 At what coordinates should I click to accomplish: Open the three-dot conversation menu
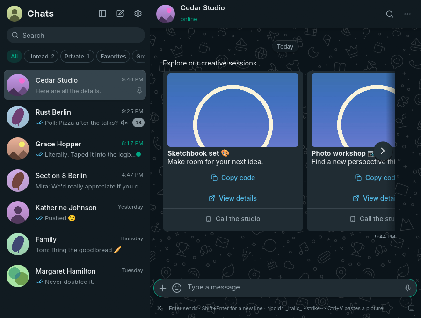click(x=407, y=14)
